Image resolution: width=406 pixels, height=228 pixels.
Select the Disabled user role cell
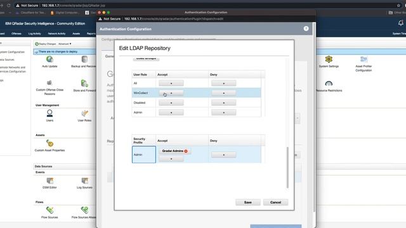144,103
